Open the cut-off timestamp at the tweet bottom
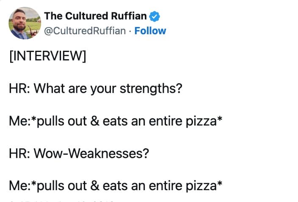This screenshot has width=298, height=202. (x=63, y=200)
